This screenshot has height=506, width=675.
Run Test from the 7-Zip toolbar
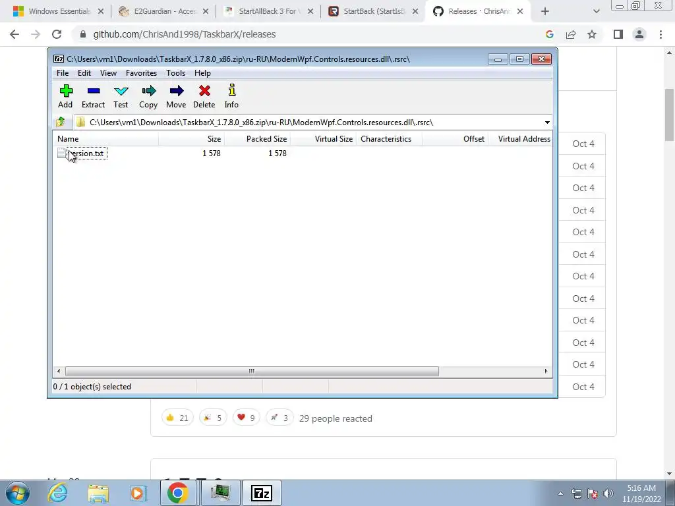(121, 96)
